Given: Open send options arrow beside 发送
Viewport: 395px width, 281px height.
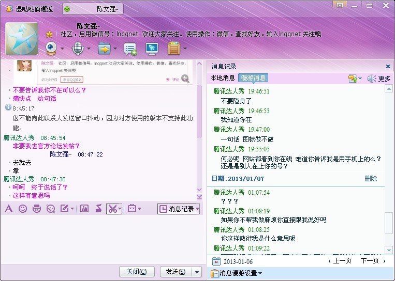Looking at the screenshot, I should tap(197, 272).
